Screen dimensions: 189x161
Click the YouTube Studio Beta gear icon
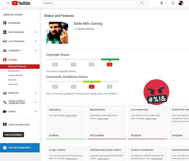pos(5,148)
